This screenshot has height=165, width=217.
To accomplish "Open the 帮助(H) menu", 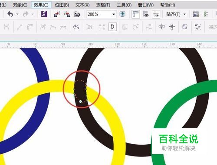I will click(168, 5).
